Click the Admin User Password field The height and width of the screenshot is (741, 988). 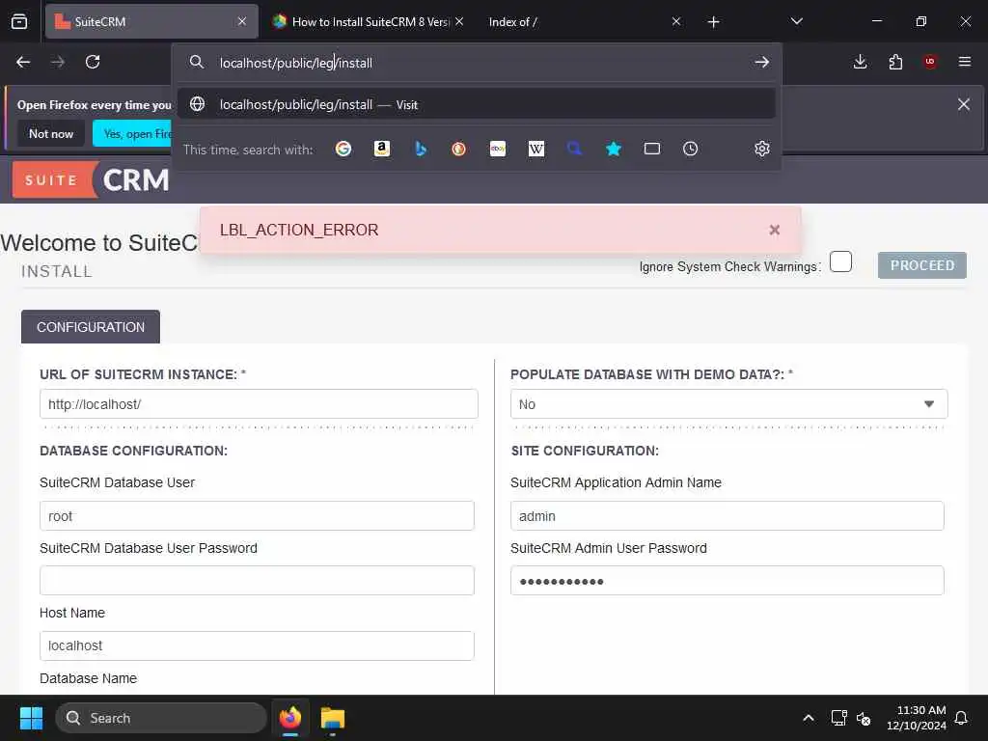pyautogui.click(x=727, y=580)
